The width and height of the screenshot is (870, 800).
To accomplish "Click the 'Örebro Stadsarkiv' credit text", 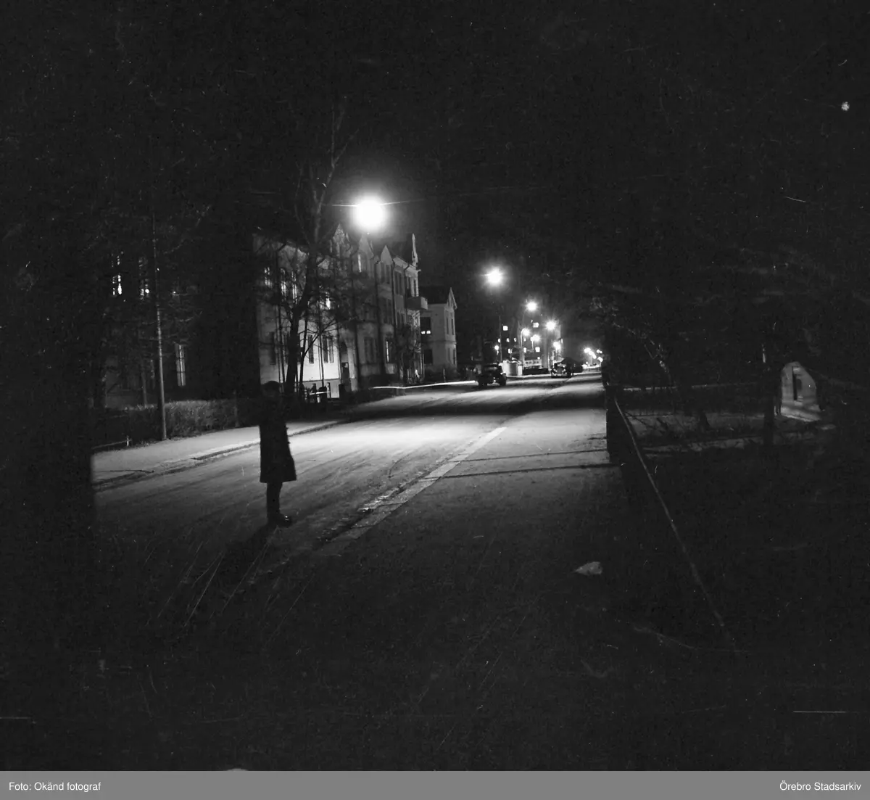I will tap(819, 786).
